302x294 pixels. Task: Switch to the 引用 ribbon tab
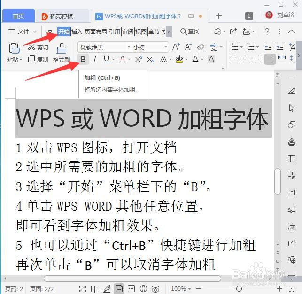(x=115, y=31)
